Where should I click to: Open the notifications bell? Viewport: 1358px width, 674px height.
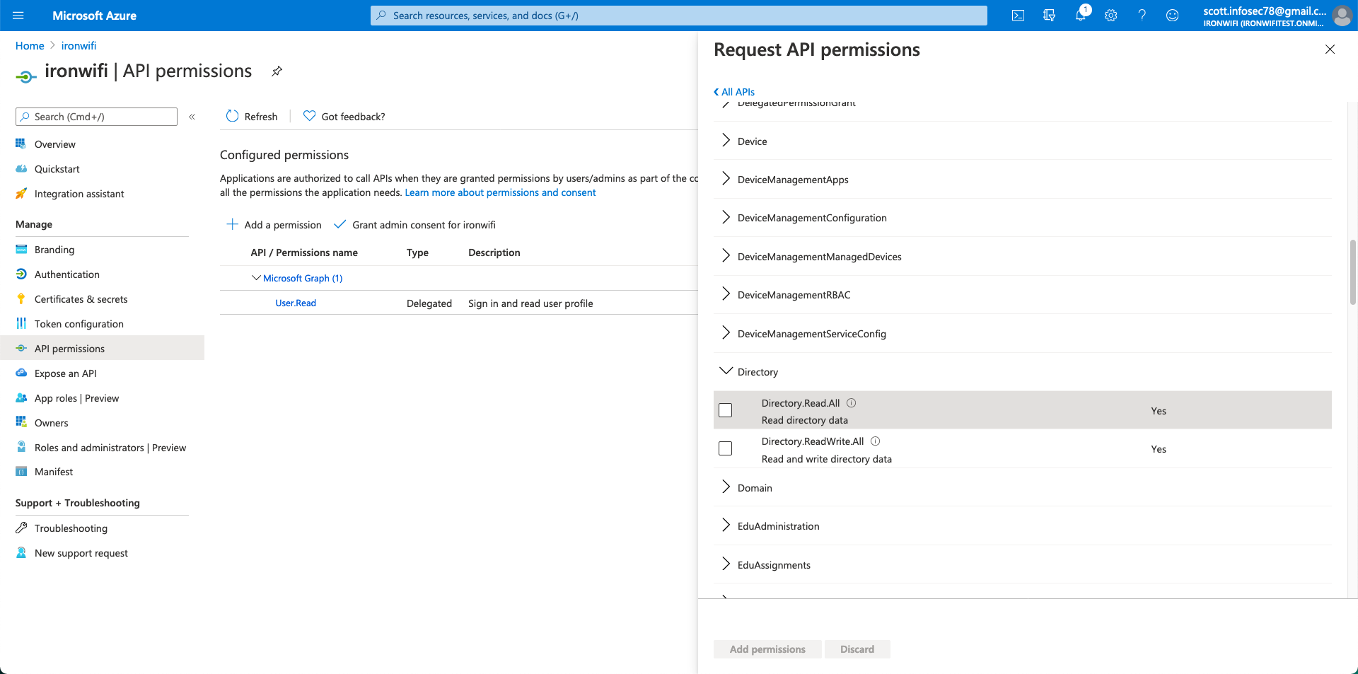1081,15
